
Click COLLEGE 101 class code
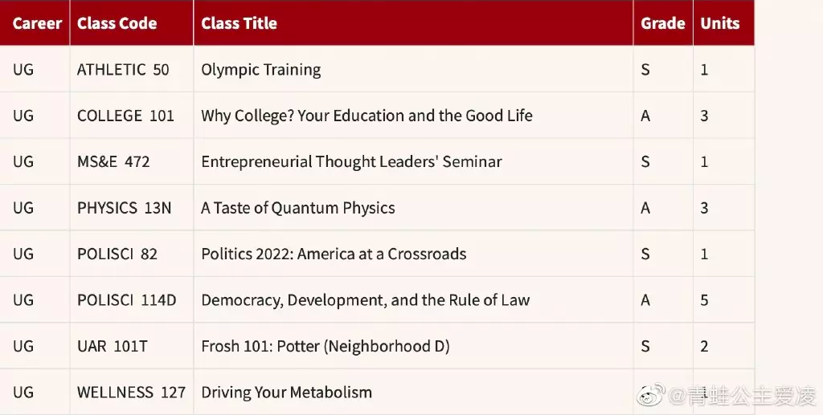tap(125, 116)
